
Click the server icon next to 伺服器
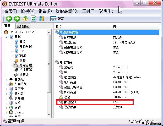coord(11,89)
